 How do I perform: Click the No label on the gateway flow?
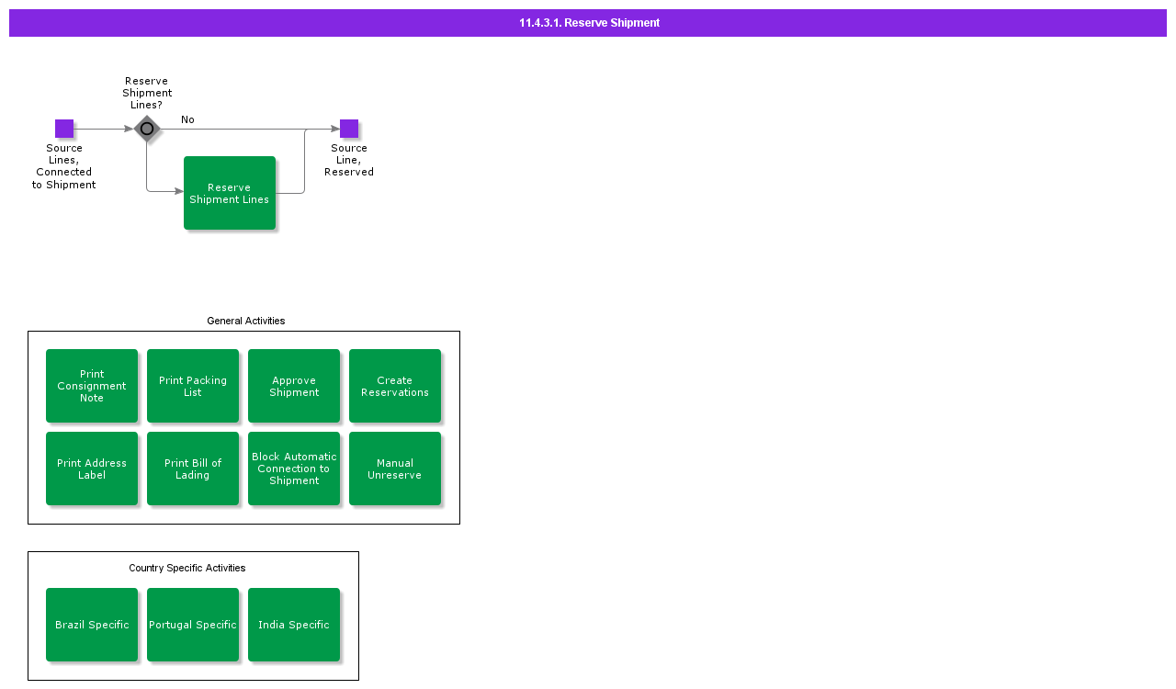click(187, 119)
